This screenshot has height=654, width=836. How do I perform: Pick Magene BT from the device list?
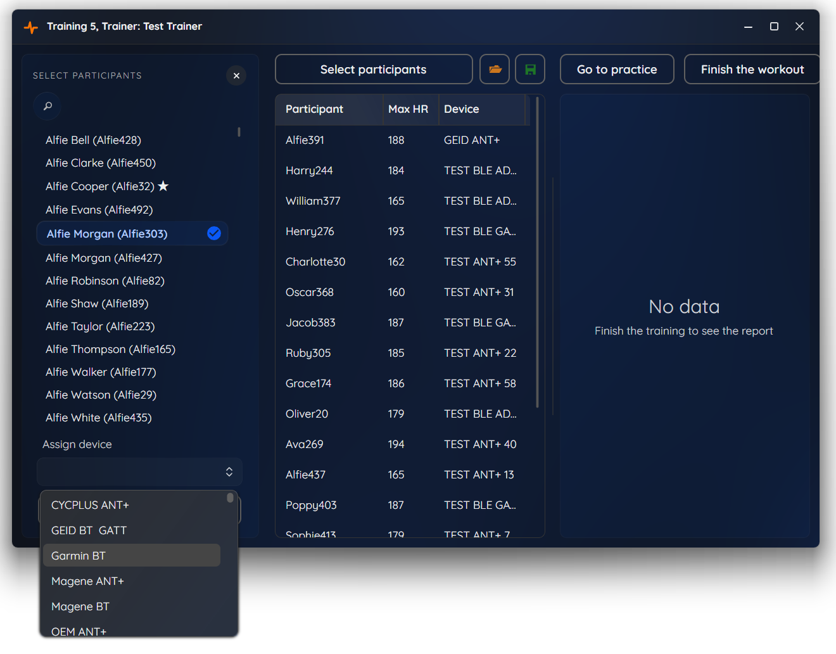(132, 606)
